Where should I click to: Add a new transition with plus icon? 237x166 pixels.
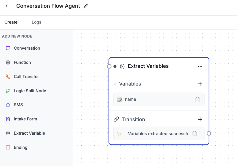pyautogui.click(x=200, y=120)
